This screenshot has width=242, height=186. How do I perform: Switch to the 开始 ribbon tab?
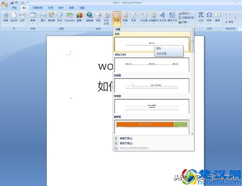pos(14,8)
